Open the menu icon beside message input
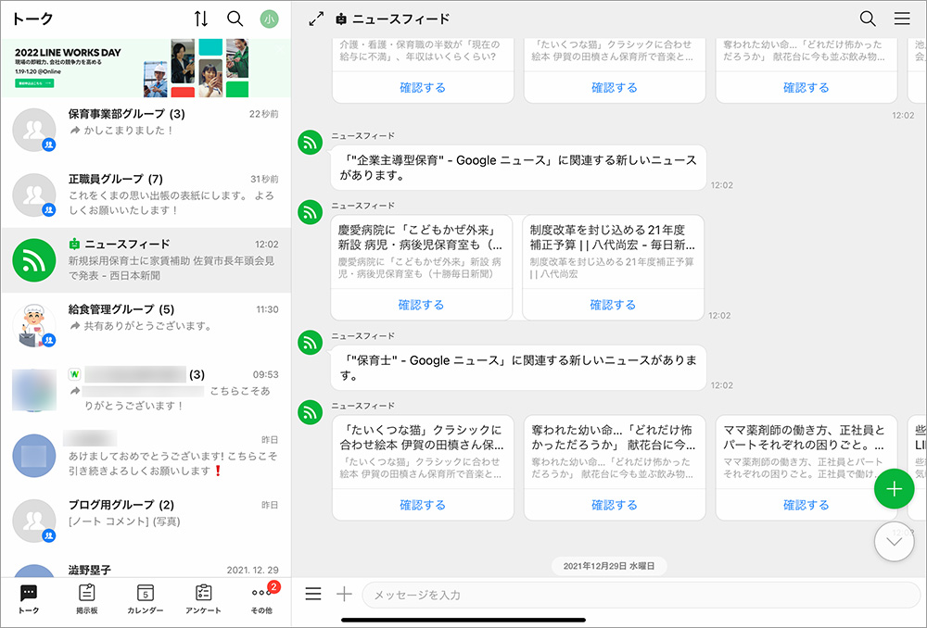The width and height of the screenshot is (927, 628). (313, 594)
